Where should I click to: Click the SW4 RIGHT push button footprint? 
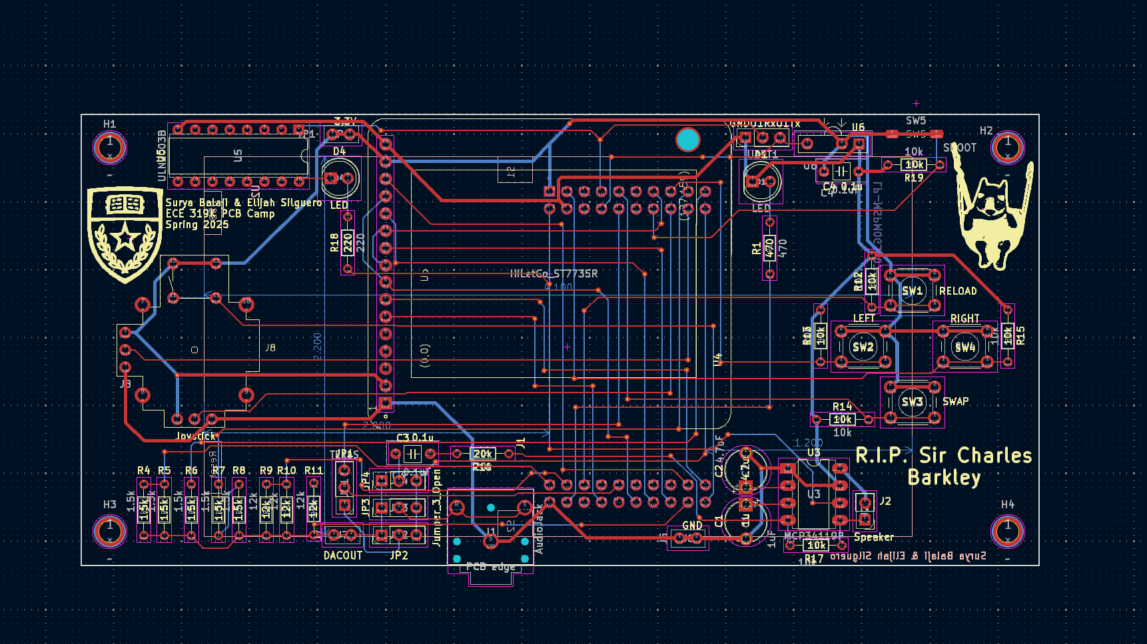[x=965, y=347]
